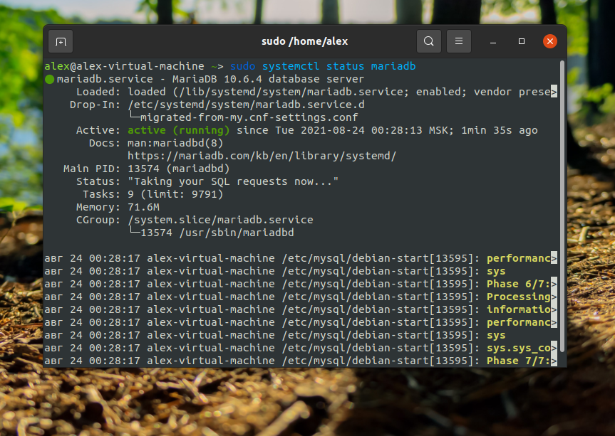Close the terminal with the red button

click(549, 41)
